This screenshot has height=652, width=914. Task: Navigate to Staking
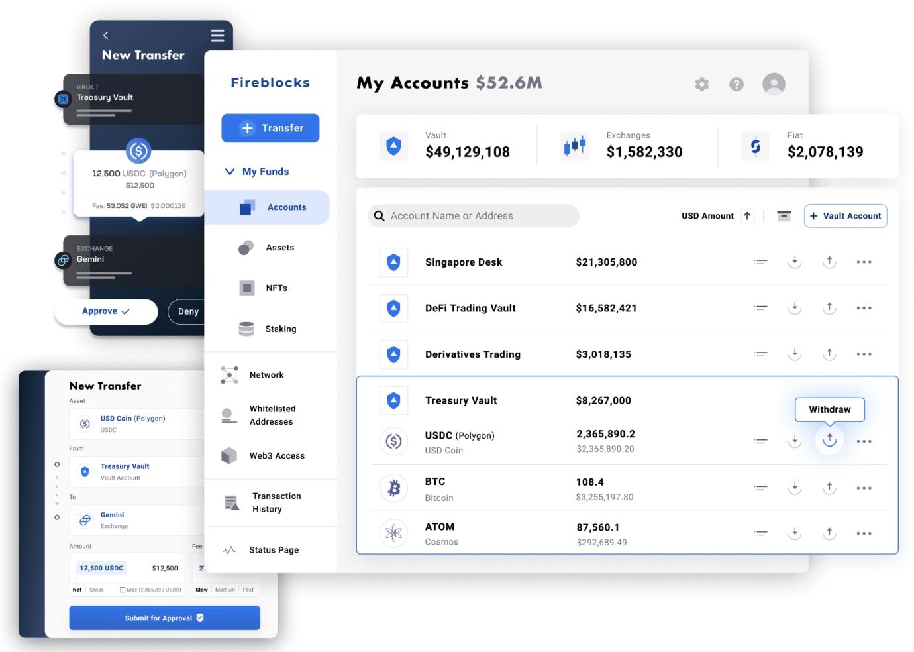[x=268, y=329]
